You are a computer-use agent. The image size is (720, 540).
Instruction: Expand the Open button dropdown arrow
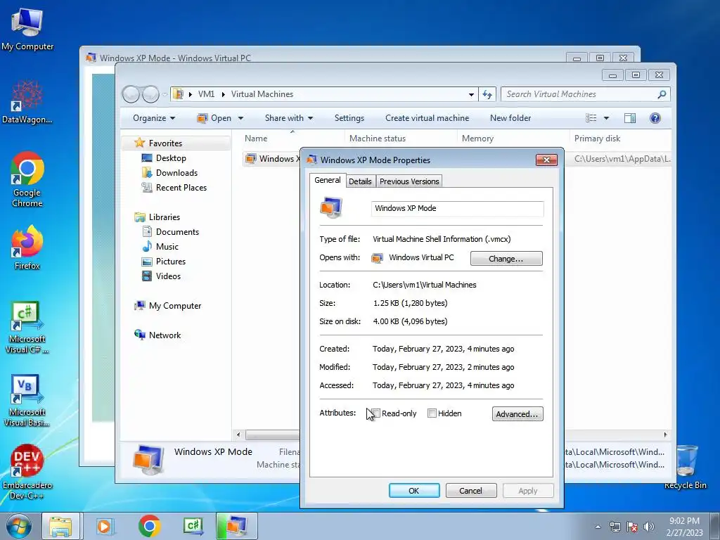240,118
